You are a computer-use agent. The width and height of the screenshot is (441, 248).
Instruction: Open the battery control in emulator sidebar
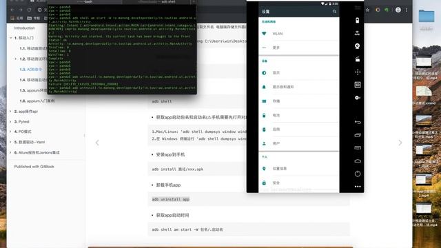point(357,20)
